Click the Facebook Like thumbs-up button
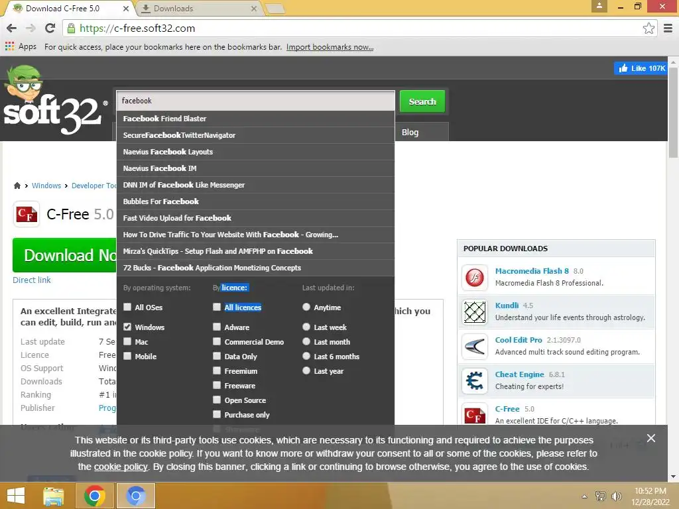679x509 pixels. tap(641, 68)
